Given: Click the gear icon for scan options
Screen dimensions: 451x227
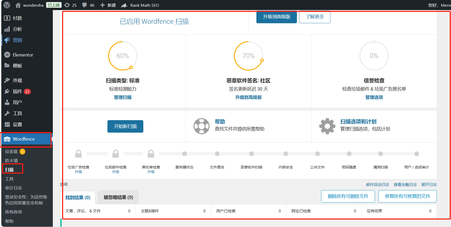Looking at the screenshot, I should [x=327, y=126].
